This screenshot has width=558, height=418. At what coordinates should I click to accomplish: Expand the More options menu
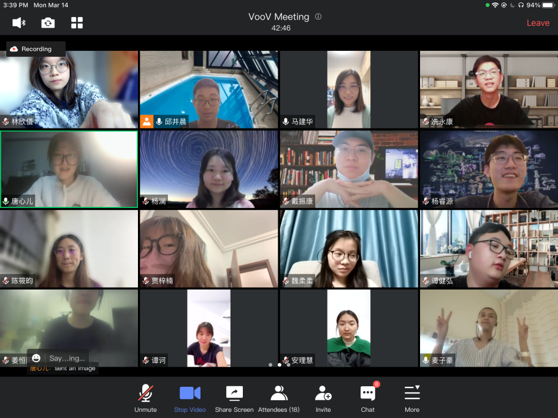[x=412, y=398]
